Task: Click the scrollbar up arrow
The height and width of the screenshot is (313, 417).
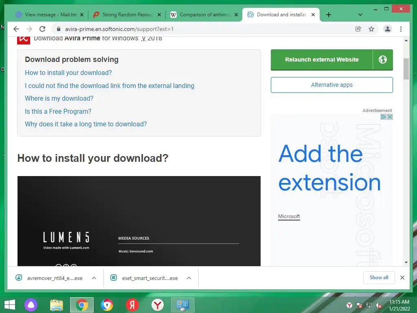Action: pyautogui.click(x=406, y=40)
